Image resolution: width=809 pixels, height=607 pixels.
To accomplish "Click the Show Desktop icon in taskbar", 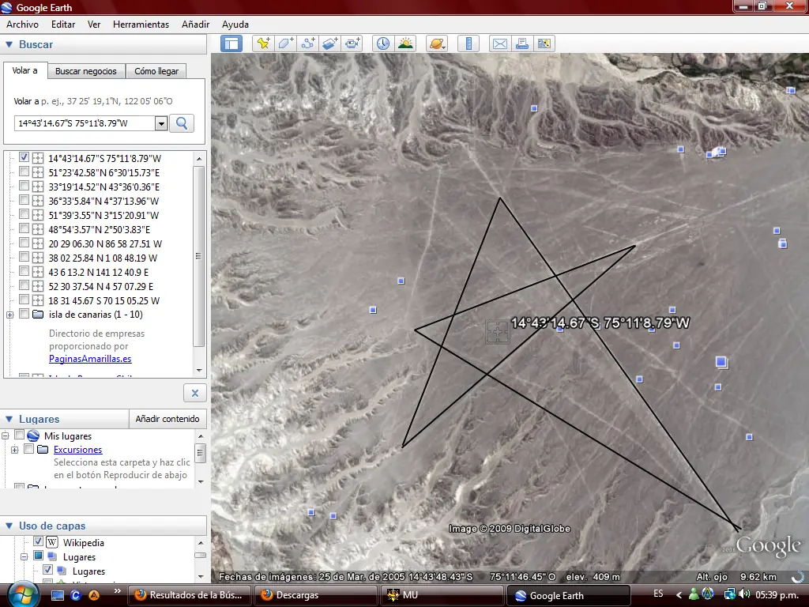I will (x=57, y=595).
